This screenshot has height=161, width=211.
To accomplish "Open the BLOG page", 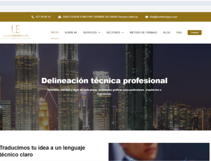I will [x=167, y=32].
